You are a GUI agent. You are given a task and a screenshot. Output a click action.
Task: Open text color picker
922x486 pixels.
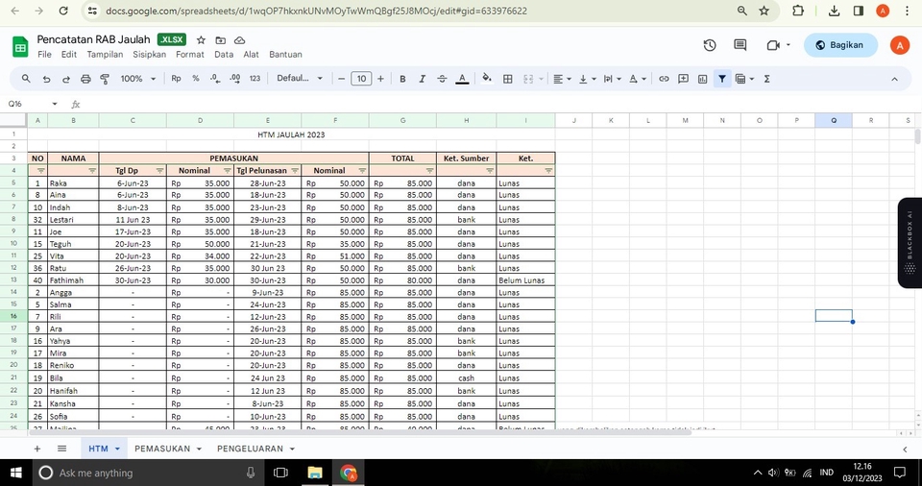(x=462, y=79)
